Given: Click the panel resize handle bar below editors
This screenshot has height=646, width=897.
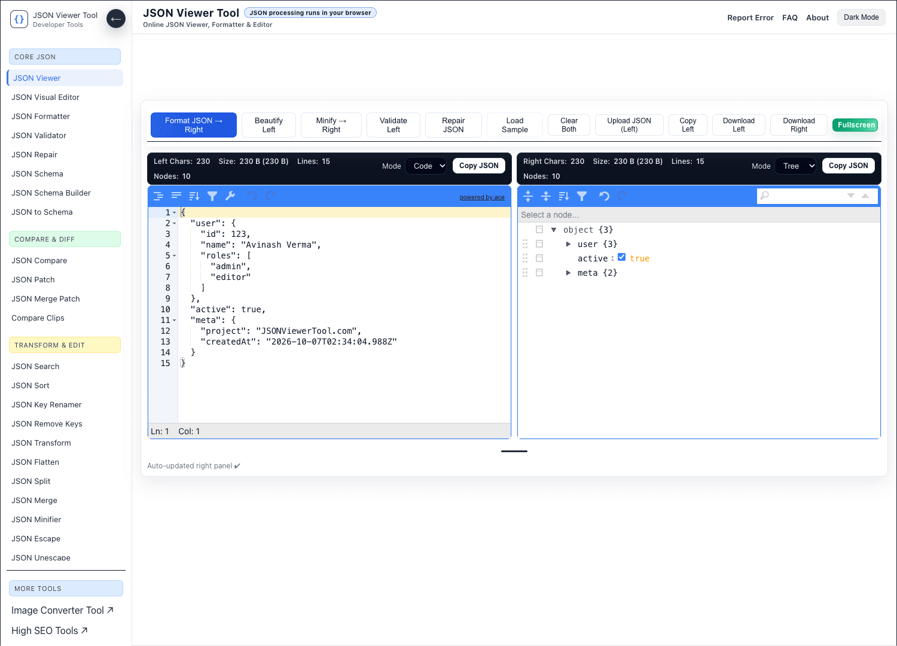Looking at the screenshot, I should [x=514, y=451].
